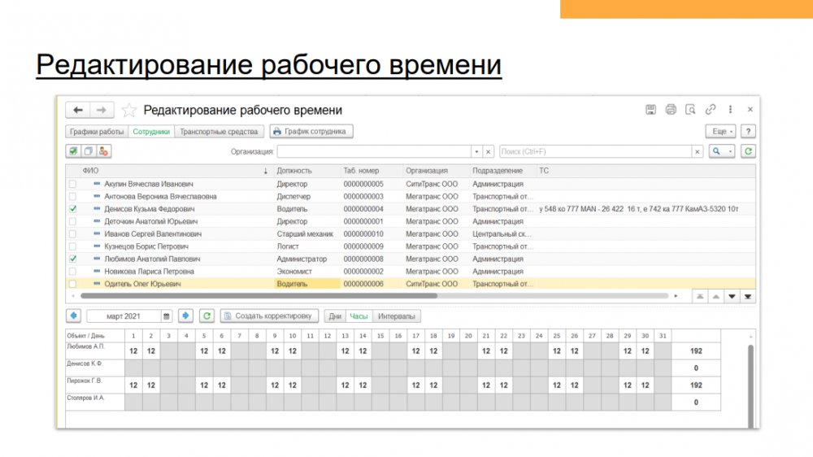Open print preview with magnifier icon
This screenshot has height=457, width=813.
pos(690,110)
